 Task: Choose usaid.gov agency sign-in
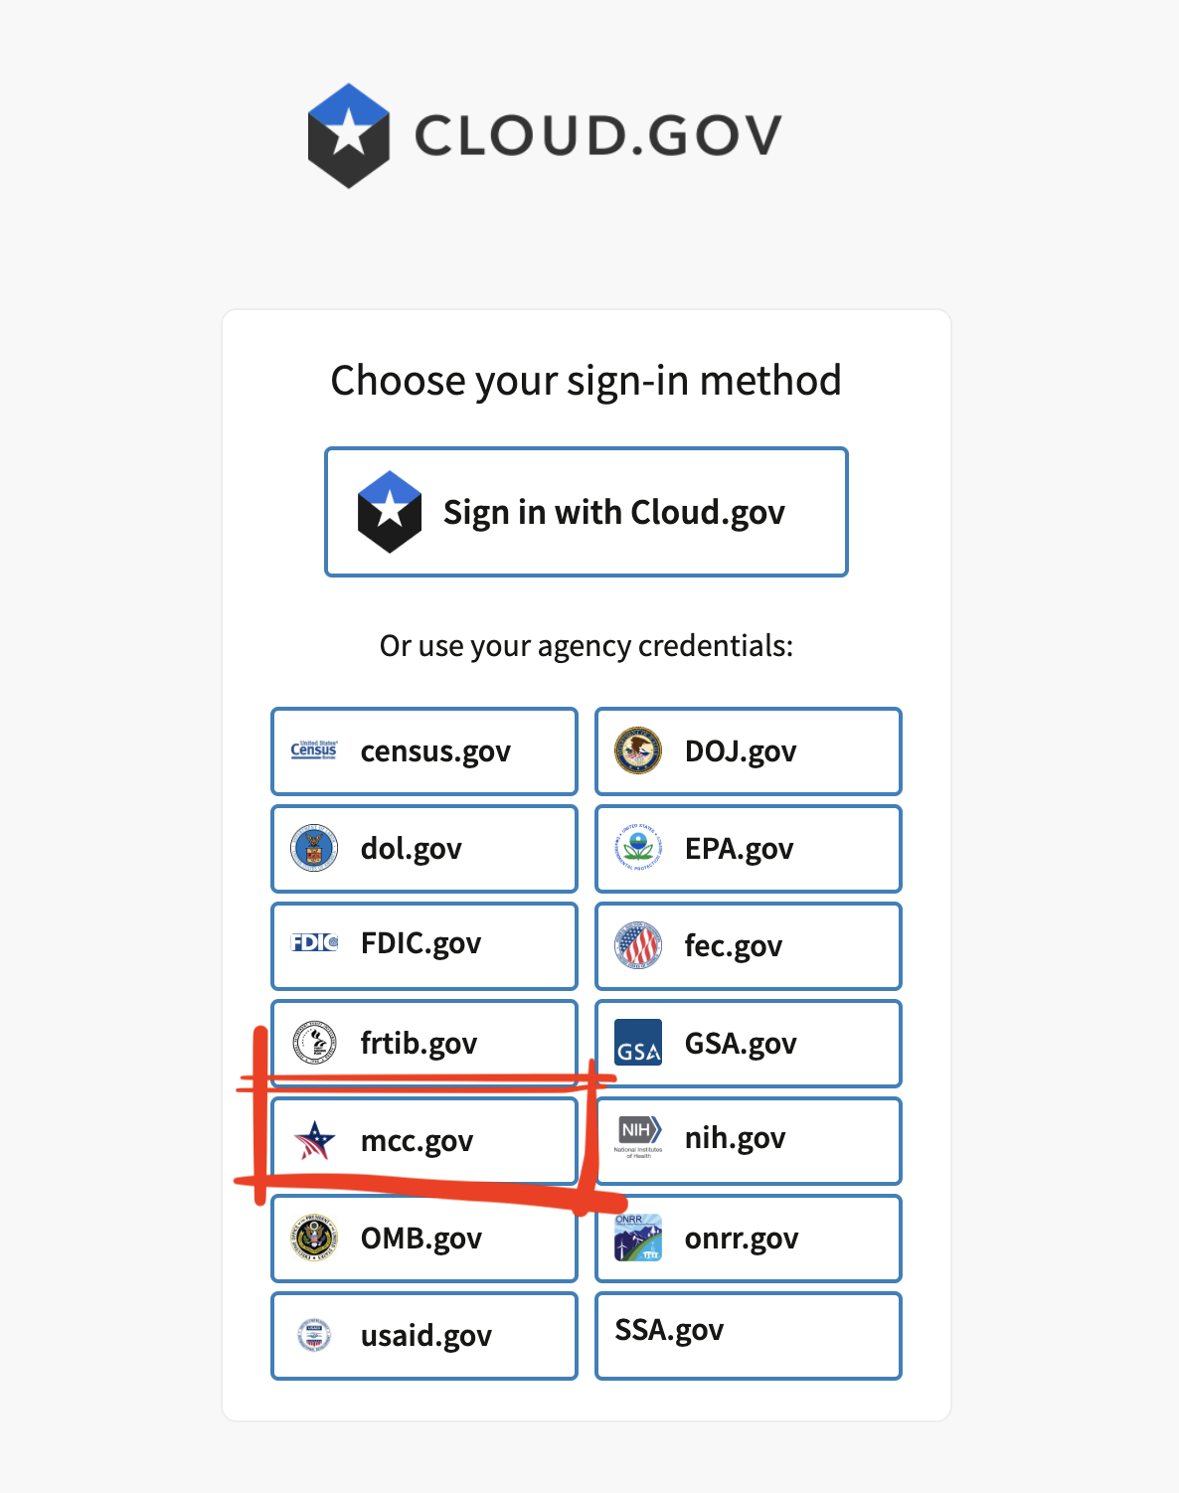pos(424,1335)
